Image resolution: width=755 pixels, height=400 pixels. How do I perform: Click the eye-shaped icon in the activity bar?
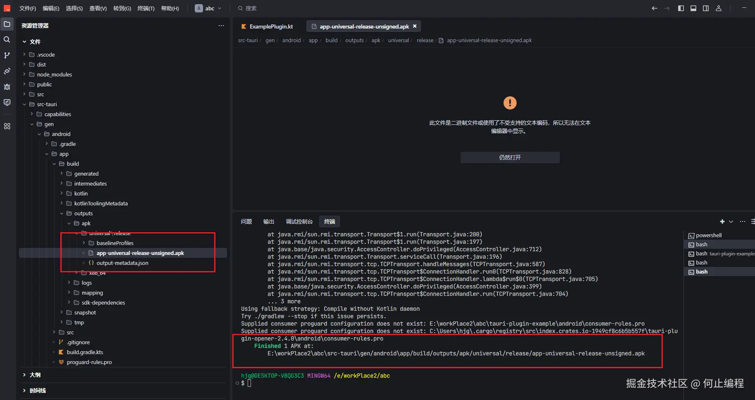click(7, 71)
